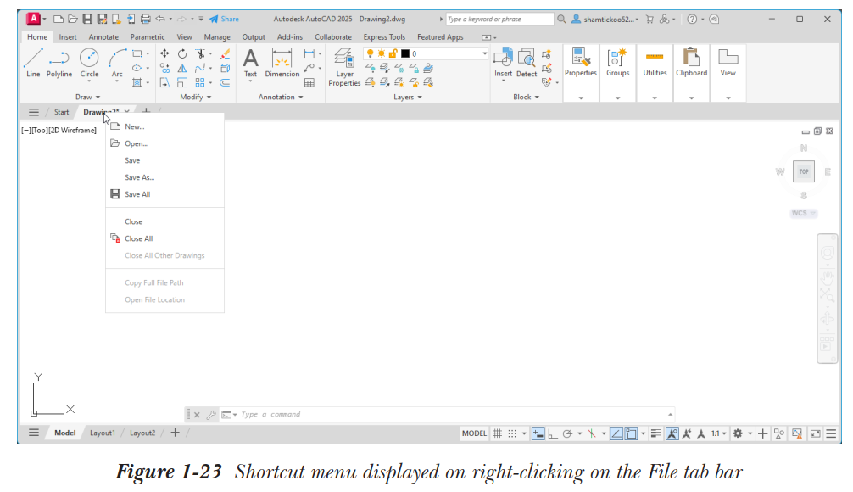Viewport: 853px width, 492px height.
Task: Click the Plot (print) icon
Action: click(146, 19)
